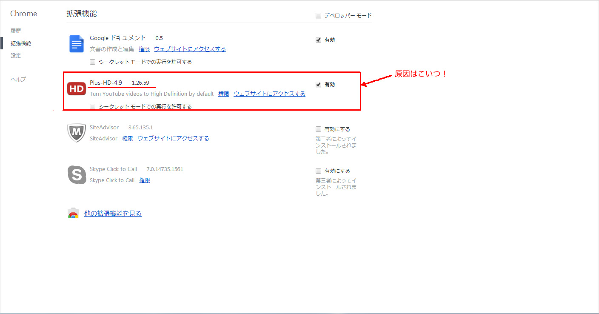Allow incognito mode for Plus-HD-4.9
Image resolution: width=599 pixels, height=314 pixels.
click(93, 107)
